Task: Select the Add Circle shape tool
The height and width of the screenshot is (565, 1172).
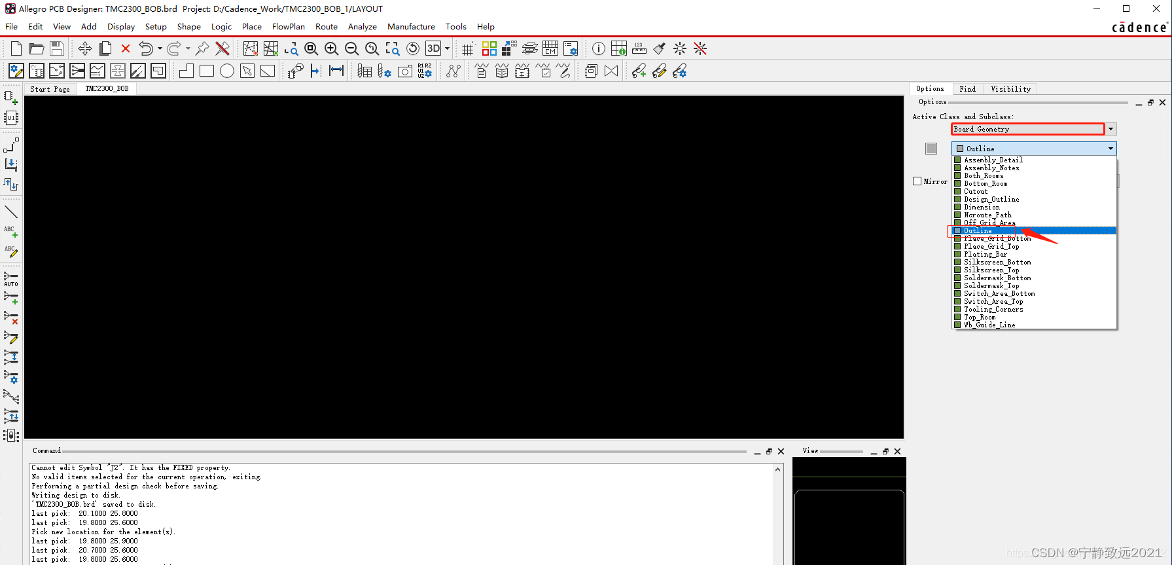Action: click(227, 71)
